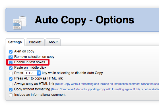159x108 pixels.
Task: Uncheck Paste on middle click
Action: (11, 68)
